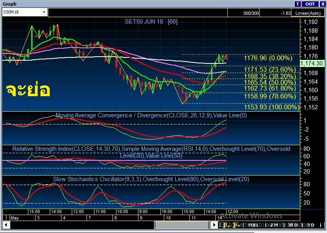Click the 1176.96 (0.00%) Fibonacci label

268,58
